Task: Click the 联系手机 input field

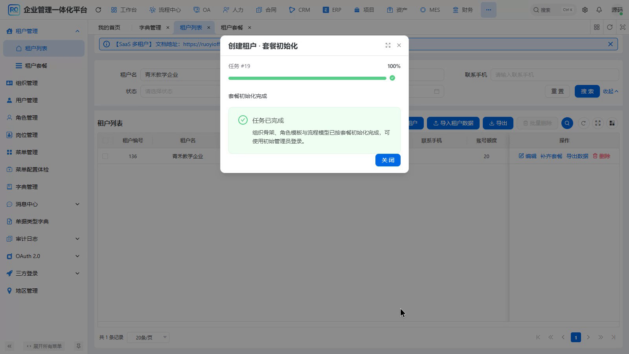Action: coord(555,75)
